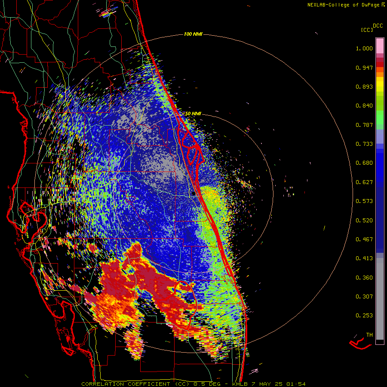Click the 0.893 legend value

coord(364,86)
